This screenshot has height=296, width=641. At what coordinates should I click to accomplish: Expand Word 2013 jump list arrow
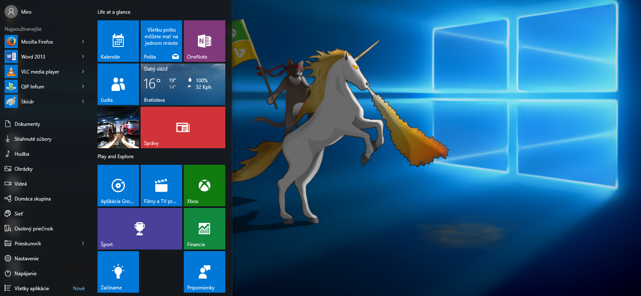83,56
